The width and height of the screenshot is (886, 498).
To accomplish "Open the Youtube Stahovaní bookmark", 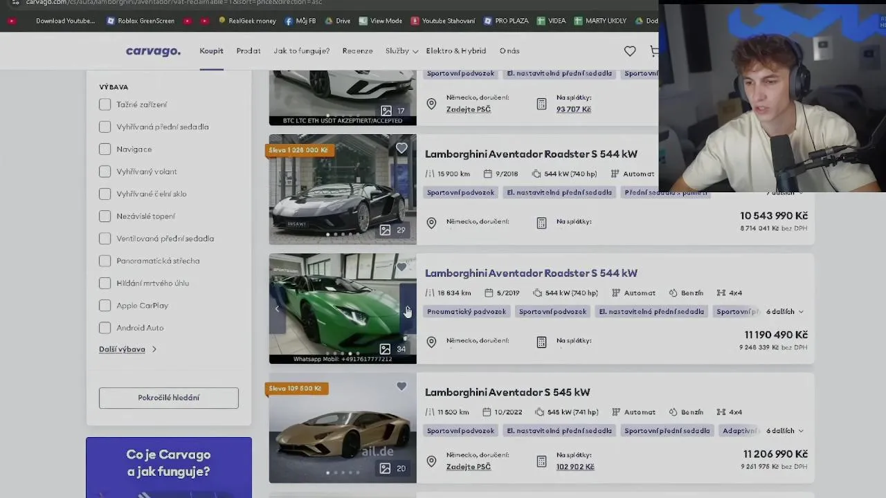I will [x=443, y=21].
